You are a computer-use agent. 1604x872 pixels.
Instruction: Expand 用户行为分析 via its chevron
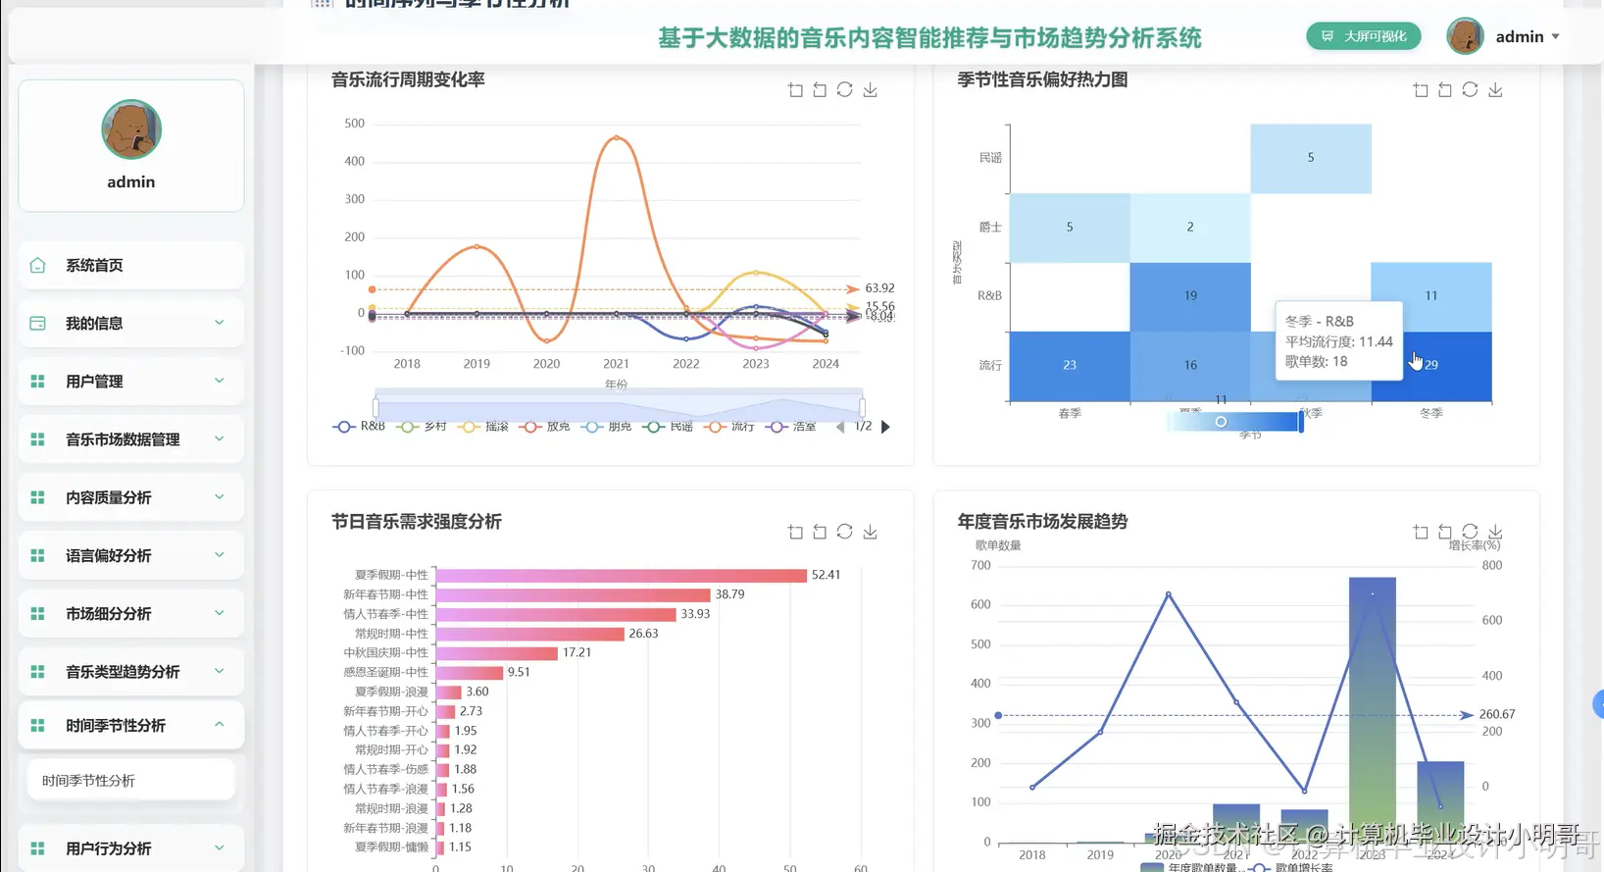coord(220,847)
